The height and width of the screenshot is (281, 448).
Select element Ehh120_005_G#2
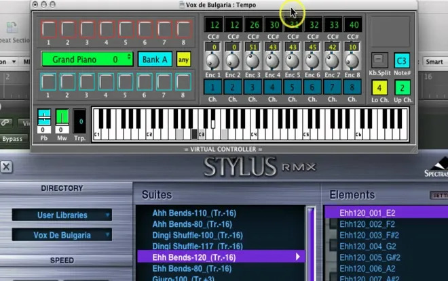tap(370, 257)
